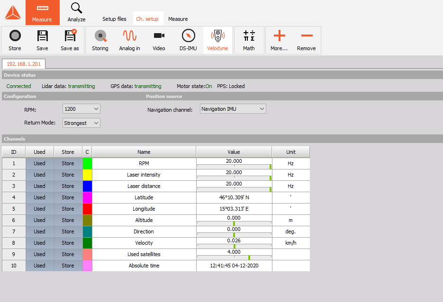Open the RPM dropdown
Image resolution: width=443 pixels, height=302 pixels.
(81, 109)
